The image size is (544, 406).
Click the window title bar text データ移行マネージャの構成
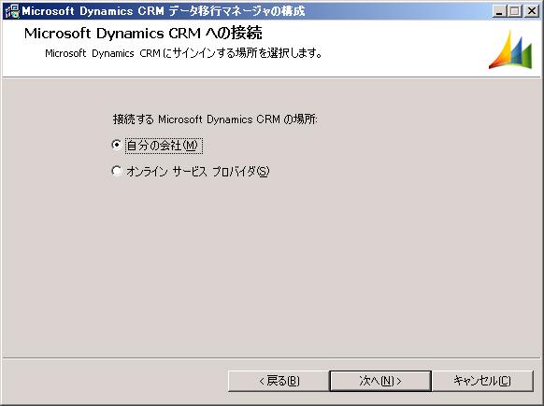coord(236,11)
